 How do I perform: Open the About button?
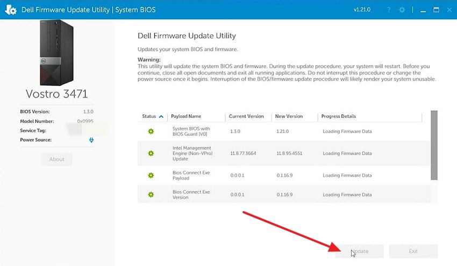coord(56,159)
